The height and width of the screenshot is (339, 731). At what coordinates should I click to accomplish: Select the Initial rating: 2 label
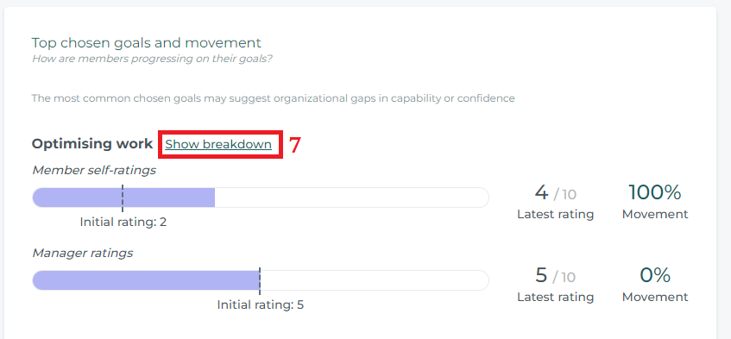point(123,223)
